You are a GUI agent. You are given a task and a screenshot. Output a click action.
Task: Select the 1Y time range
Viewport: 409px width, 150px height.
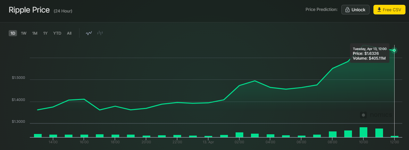pos(46,33)
